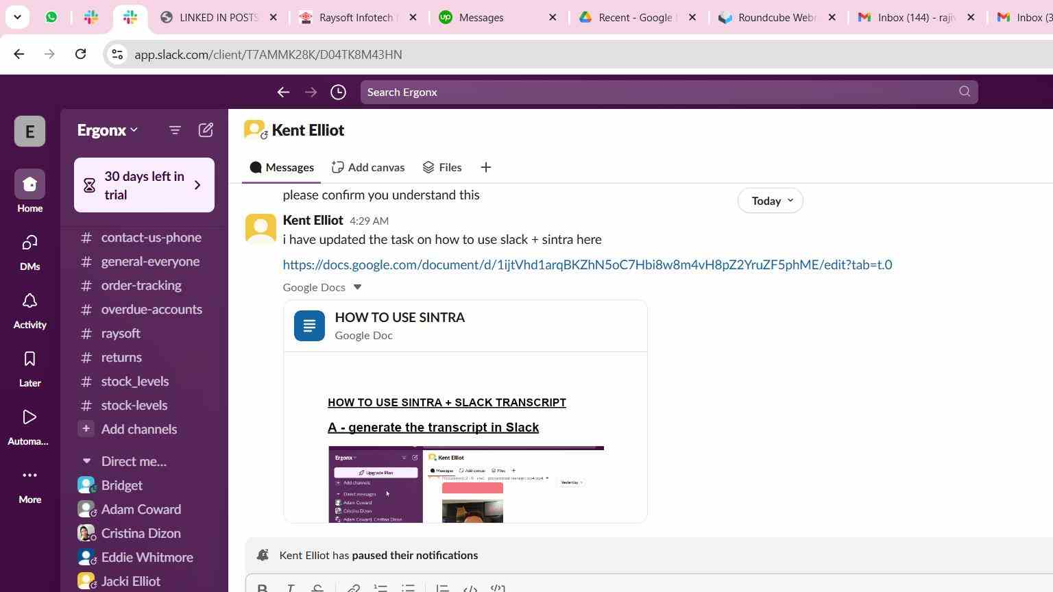The image size is (1053, 592).
Task: Collapse the Direct messages section
Action: click(86, 461)
